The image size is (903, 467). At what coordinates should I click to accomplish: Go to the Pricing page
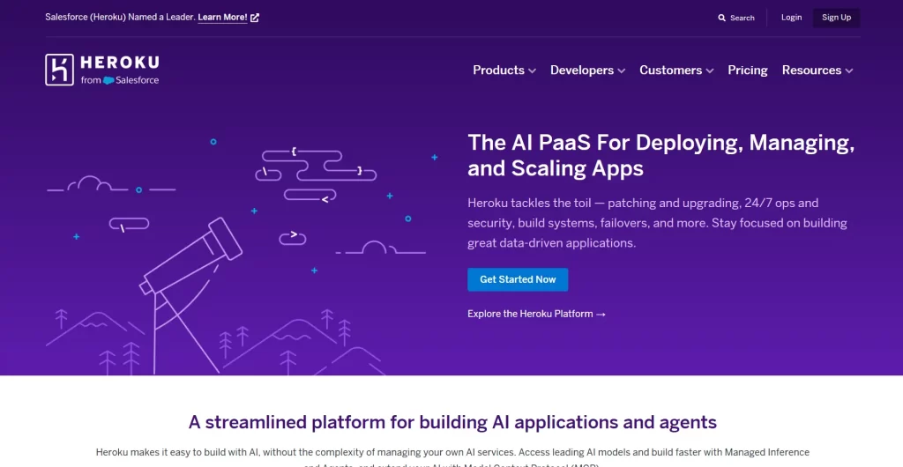748,70
